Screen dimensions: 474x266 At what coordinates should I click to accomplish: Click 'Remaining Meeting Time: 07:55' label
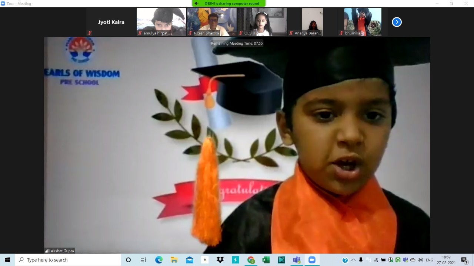click(237, 43)
